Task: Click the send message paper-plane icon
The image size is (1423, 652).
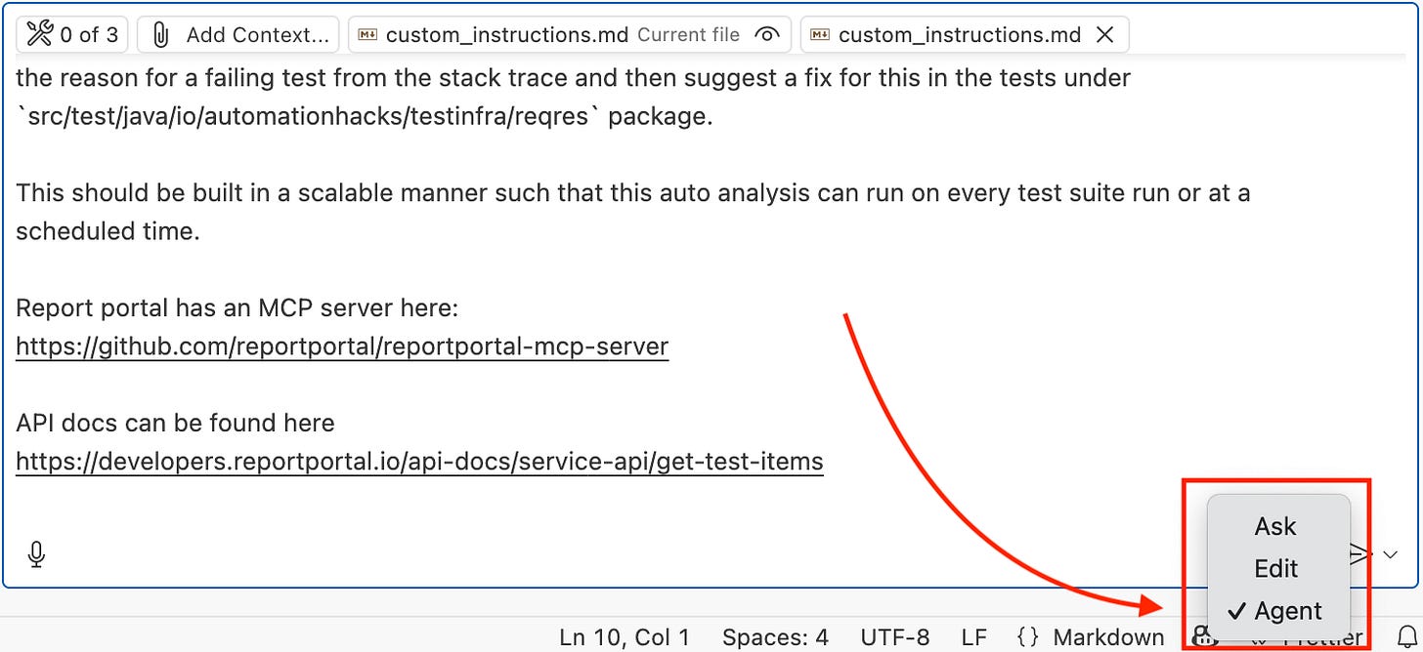Action: tap(1358, 553)
